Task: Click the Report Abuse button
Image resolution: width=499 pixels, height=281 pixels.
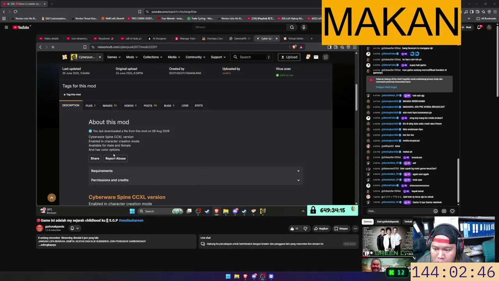Action: pos(115,158)
